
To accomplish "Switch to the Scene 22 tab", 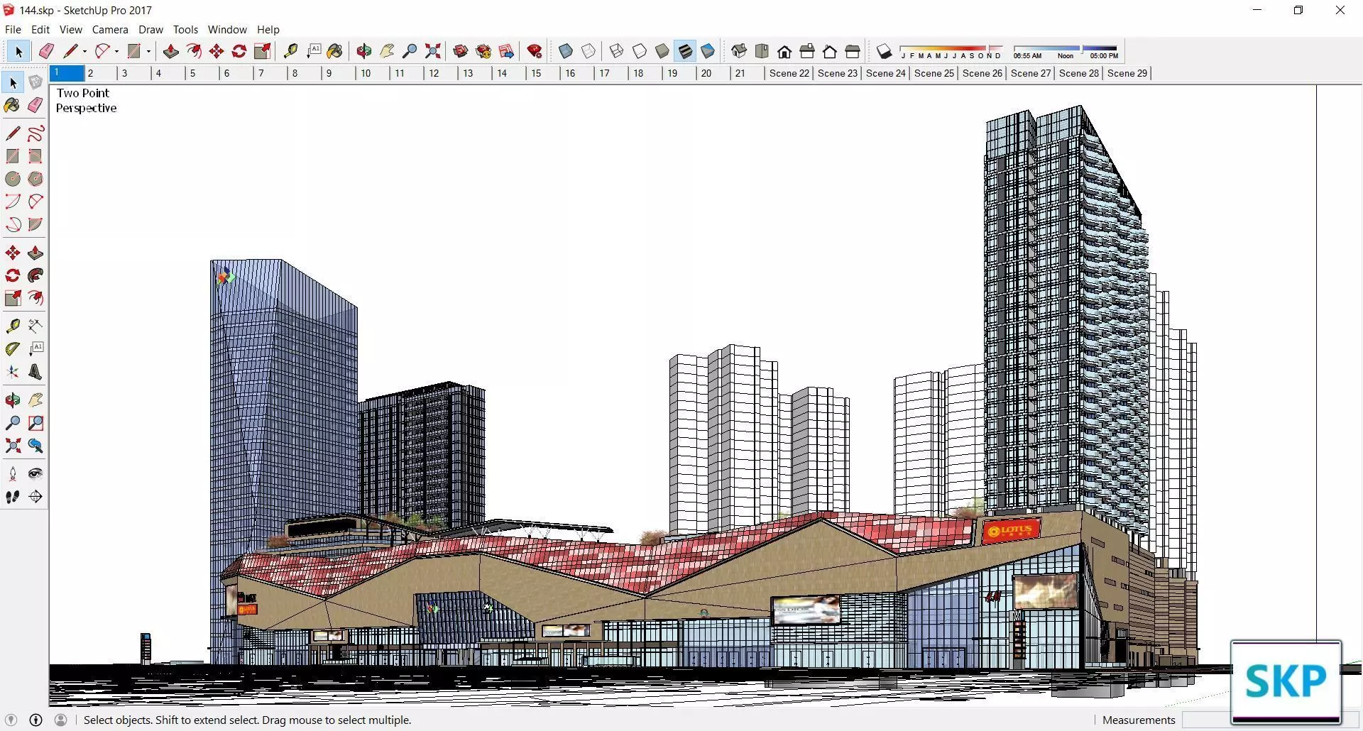I will 789,73.
